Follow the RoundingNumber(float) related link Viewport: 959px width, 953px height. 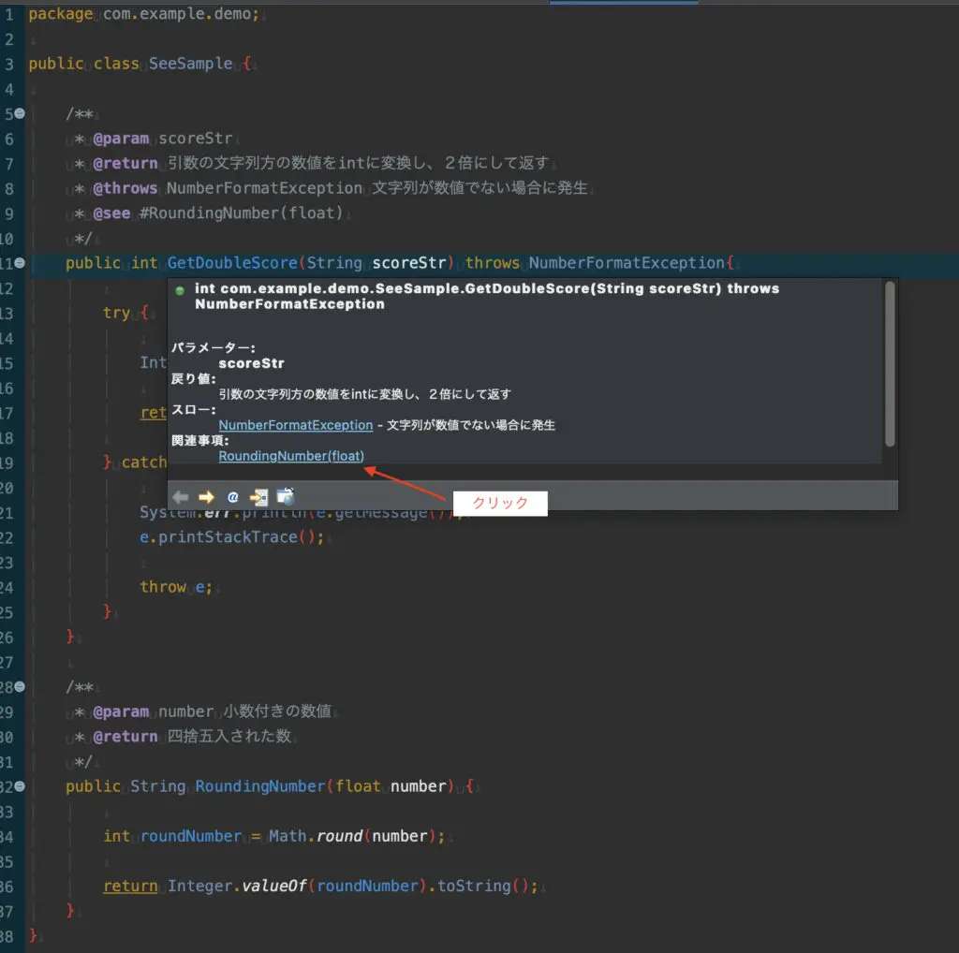click(x=291, y=456)
